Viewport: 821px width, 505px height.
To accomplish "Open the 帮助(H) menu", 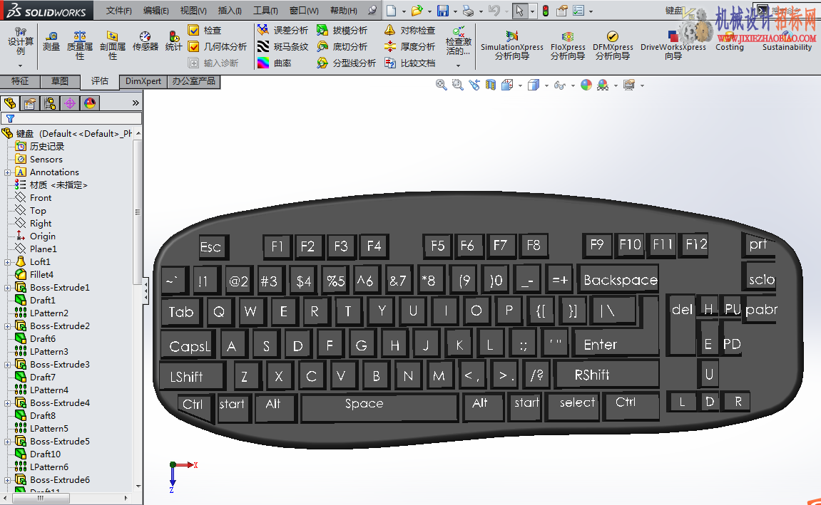I will click(344, 11).
